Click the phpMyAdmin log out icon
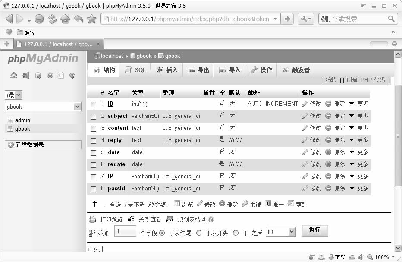 (x=26, y=75)
